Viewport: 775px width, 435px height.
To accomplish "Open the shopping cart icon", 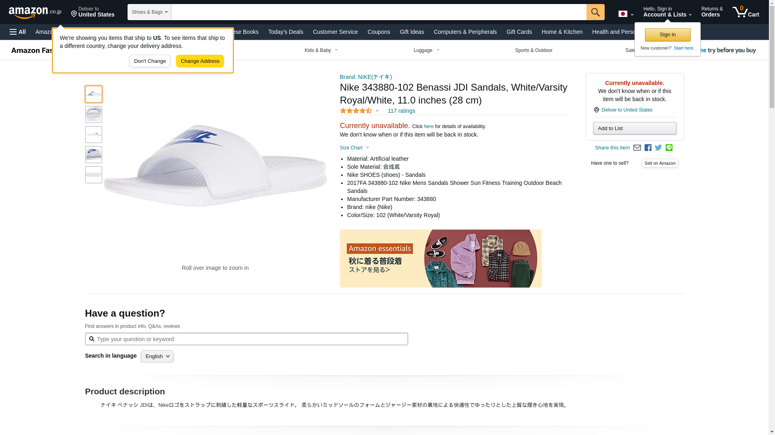I will tap(746, 12).
